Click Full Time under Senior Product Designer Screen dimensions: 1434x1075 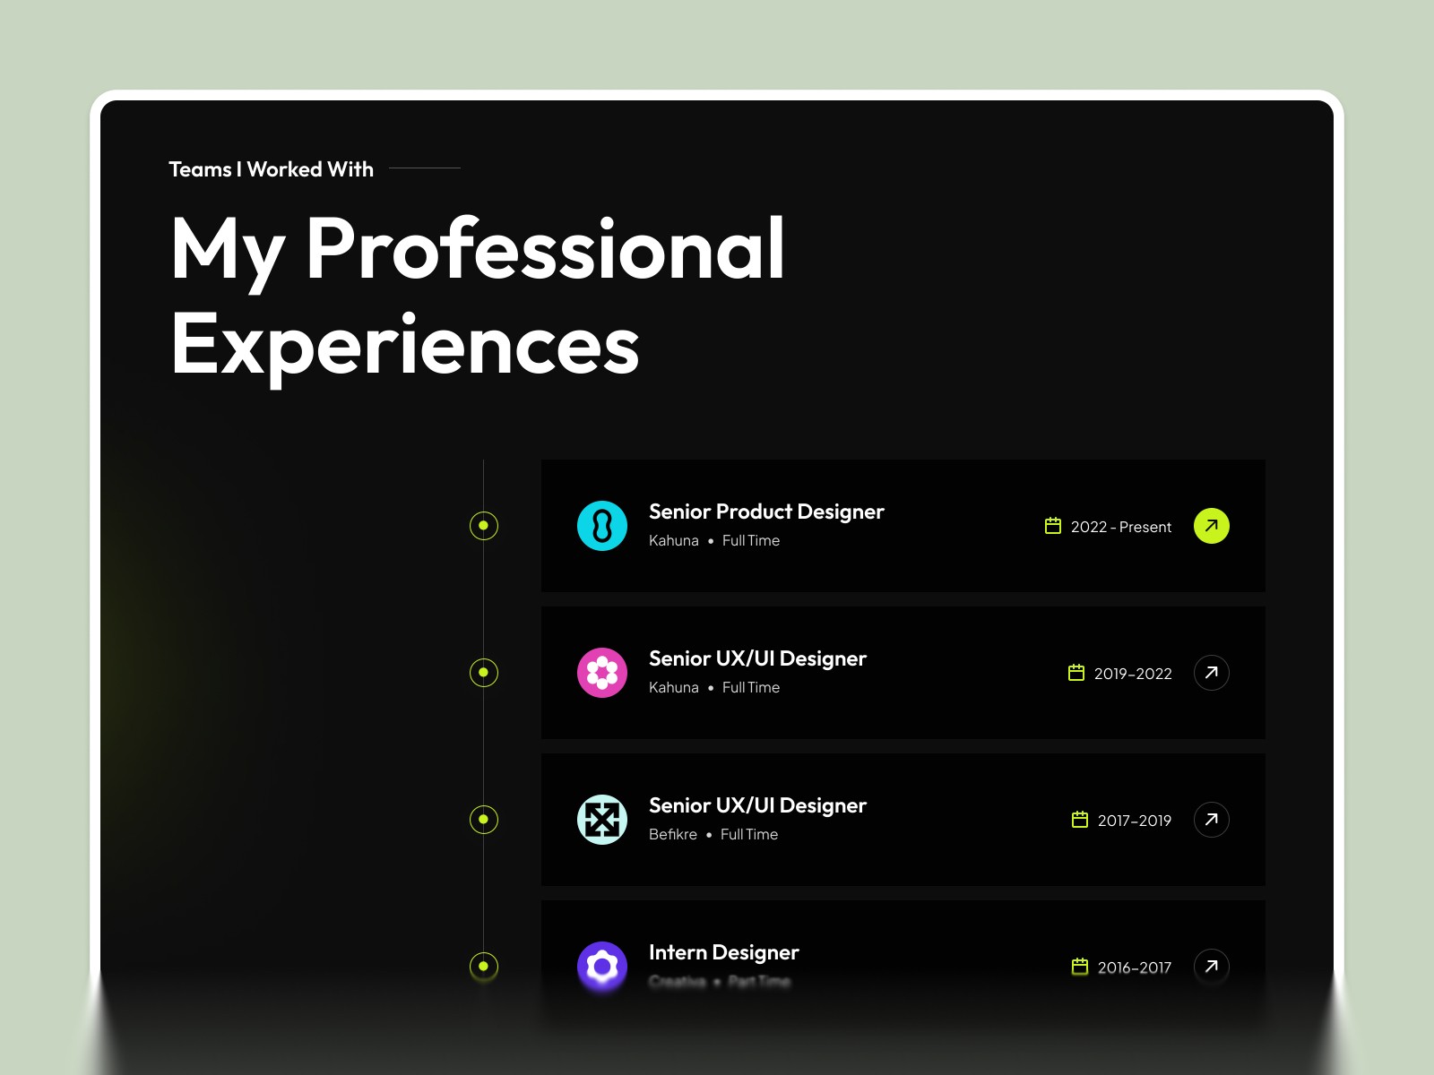(751, 541)
